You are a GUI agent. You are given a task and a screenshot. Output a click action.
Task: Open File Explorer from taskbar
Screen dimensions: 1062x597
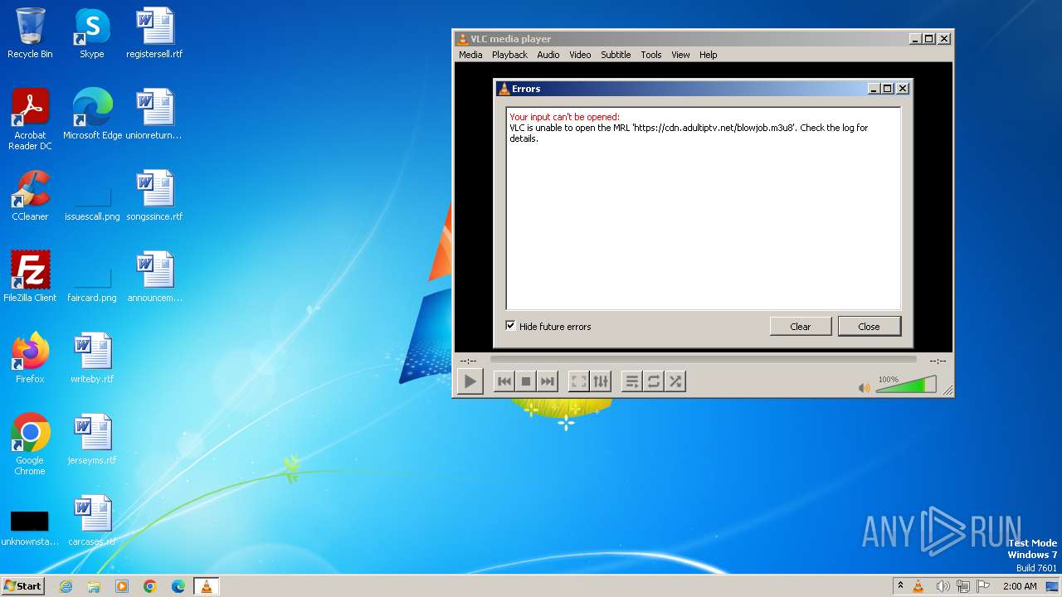[x=94, y=586]
